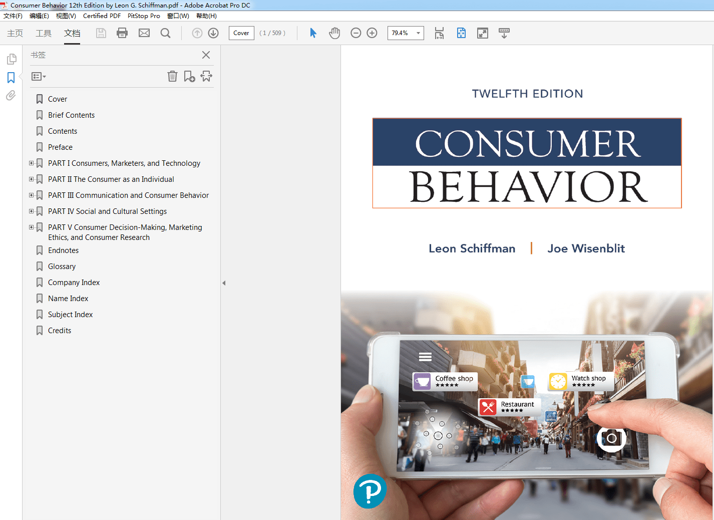This screenshot has height=520, width=714.
Task: Open the Page Thumbnails panel
Action: pos(11,59)
